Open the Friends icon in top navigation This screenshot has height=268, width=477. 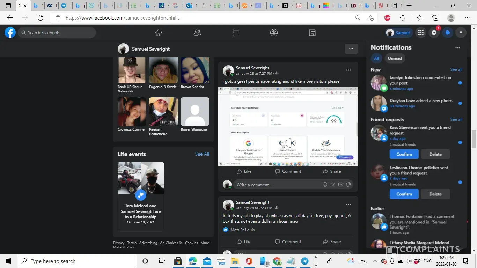coord(197,33)
